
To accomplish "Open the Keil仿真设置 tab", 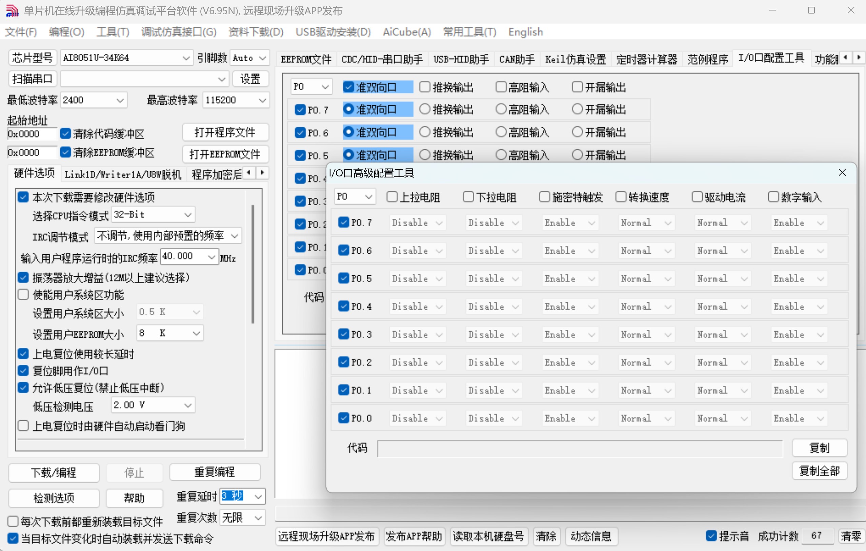I will pos(576,59).
